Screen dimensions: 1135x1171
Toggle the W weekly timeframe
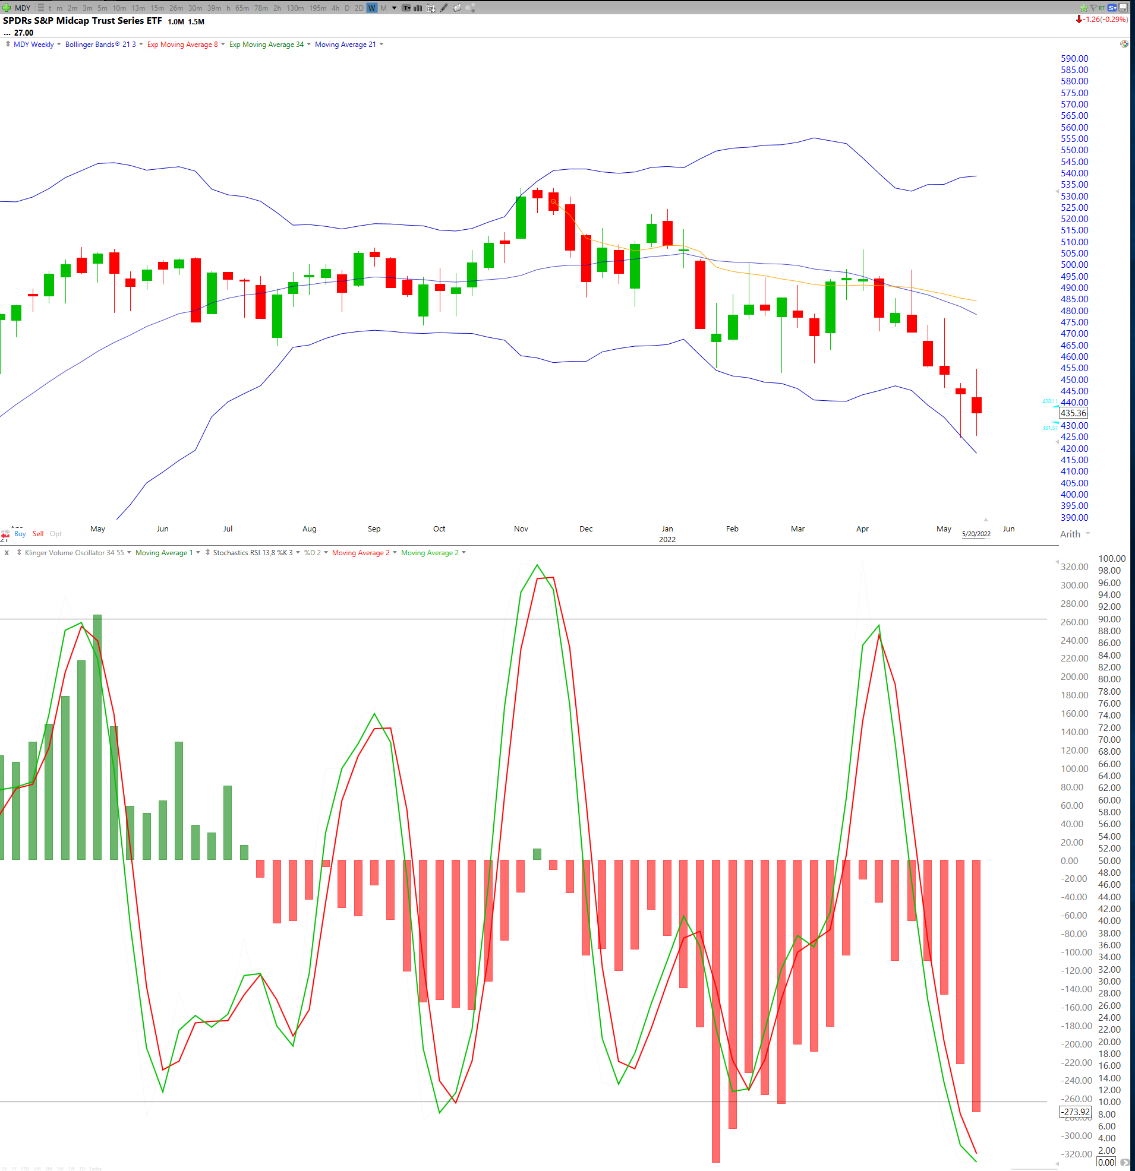pos(371,8)
